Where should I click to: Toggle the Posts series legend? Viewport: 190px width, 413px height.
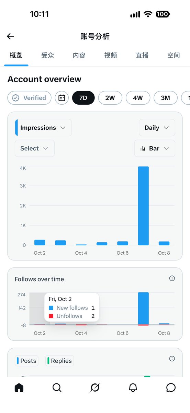click(x=27, y=361)
